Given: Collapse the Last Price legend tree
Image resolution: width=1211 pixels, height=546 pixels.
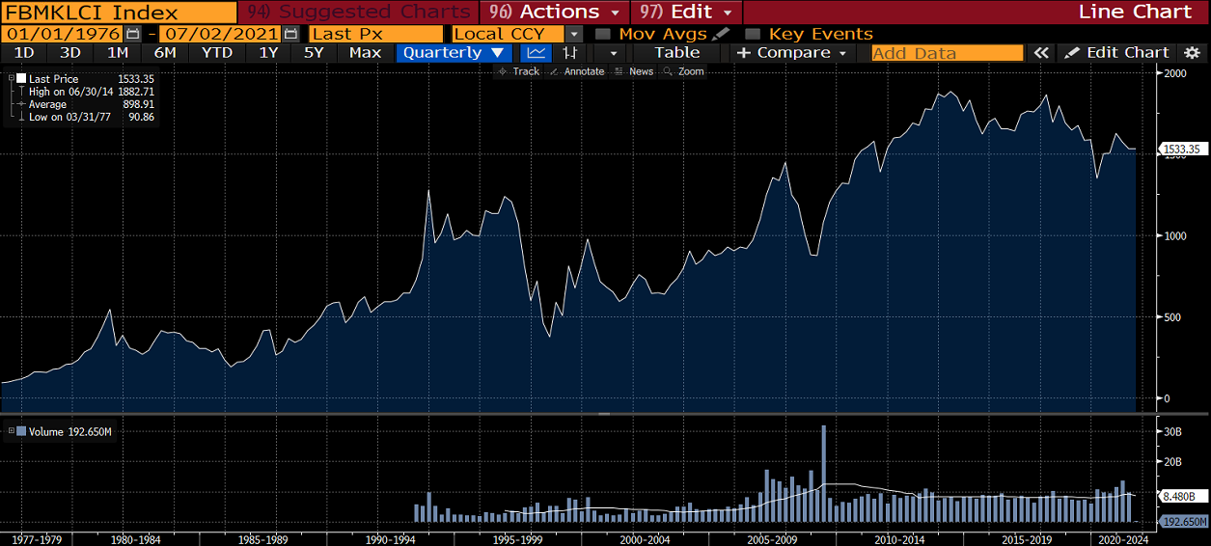Looking at the screenshot, I should (11, 78).
